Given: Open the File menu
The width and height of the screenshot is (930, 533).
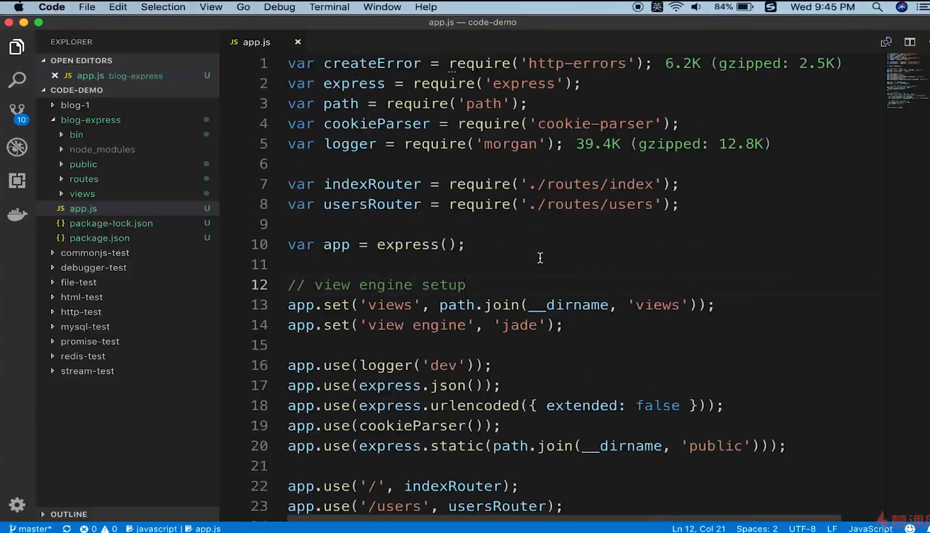Looking at the screenshot, I should coord(87,7).
